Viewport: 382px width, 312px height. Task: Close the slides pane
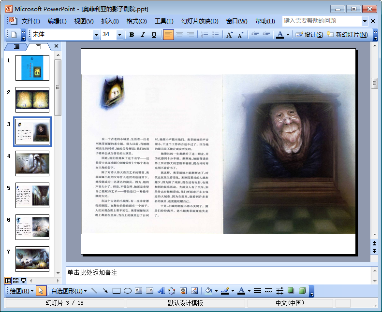point(56,46)
